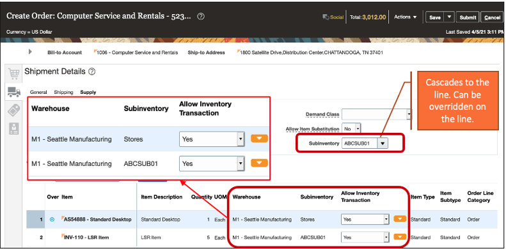Click the override indicator on line 1

point(52,220)
